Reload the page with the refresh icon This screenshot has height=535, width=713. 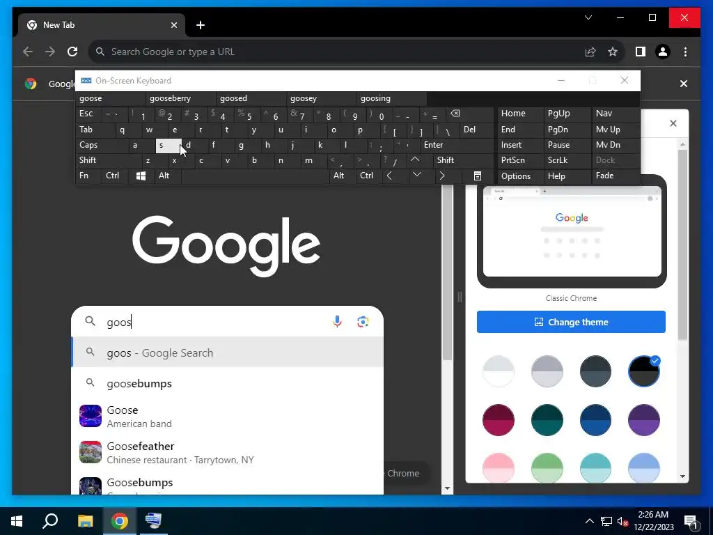(x=72, y=52)
